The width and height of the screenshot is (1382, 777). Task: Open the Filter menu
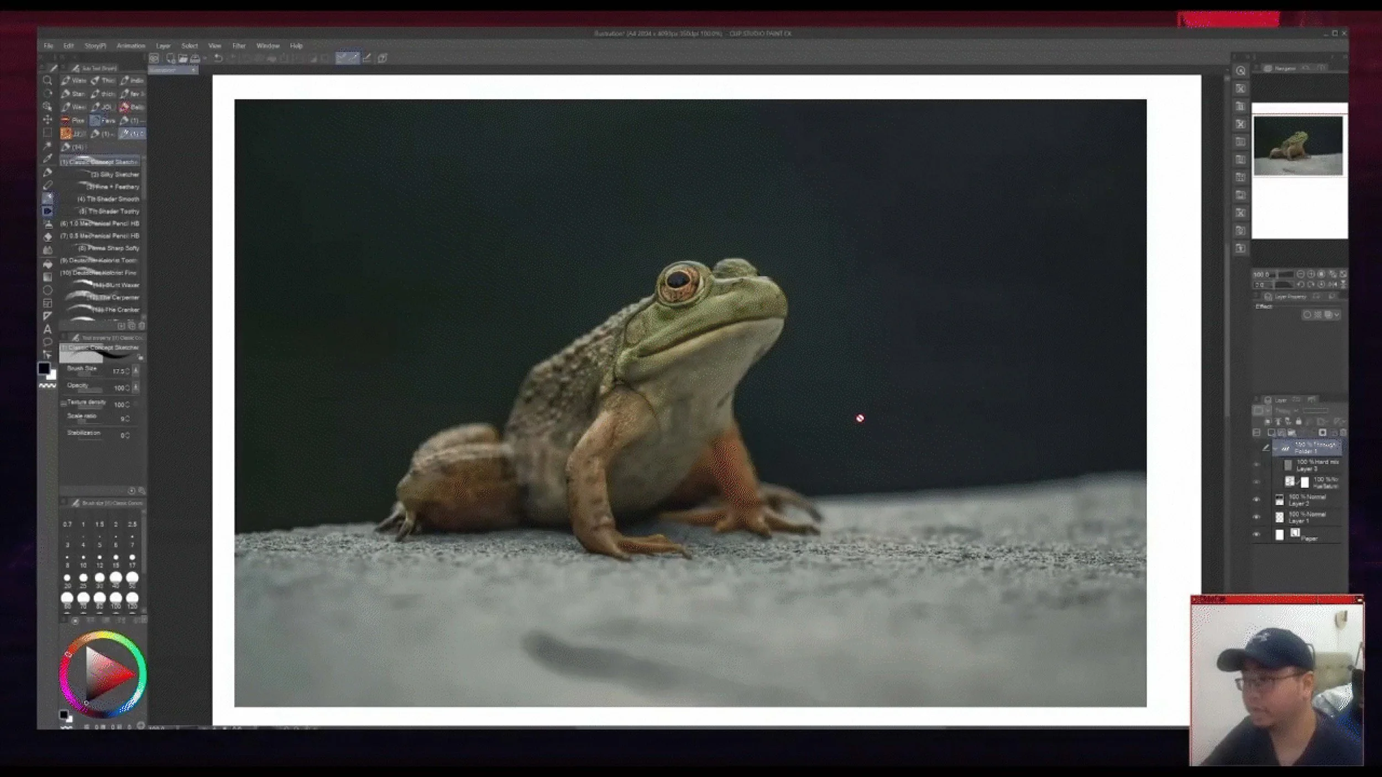click(x=239, y=46)
